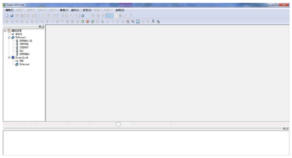Image resolution: width=292 pixels, height=158 pixels.
Task: Select the IFD9506 device in tree
Action: pyautogui.click(x=24, y=44)
